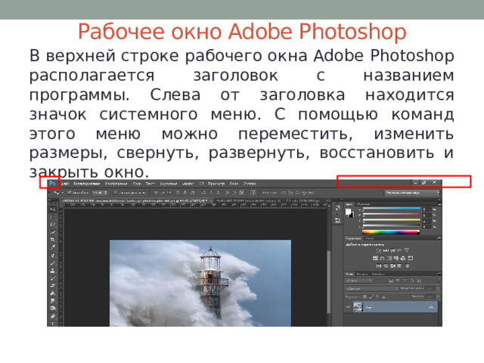Show hidden document tabs with double arrow
The height and width of the screenshot is (363, 484).
[x=328, y=200]
